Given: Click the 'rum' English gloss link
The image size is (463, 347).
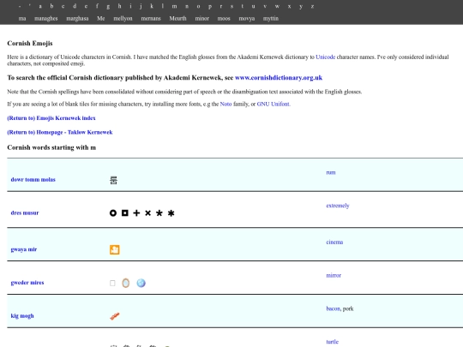Looking at the screenshot, I should point(331,172).
